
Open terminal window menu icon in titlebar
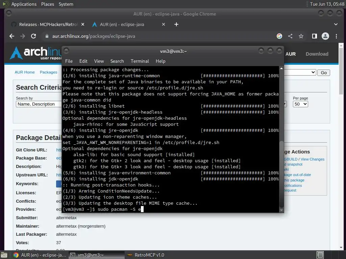point(66,51)
